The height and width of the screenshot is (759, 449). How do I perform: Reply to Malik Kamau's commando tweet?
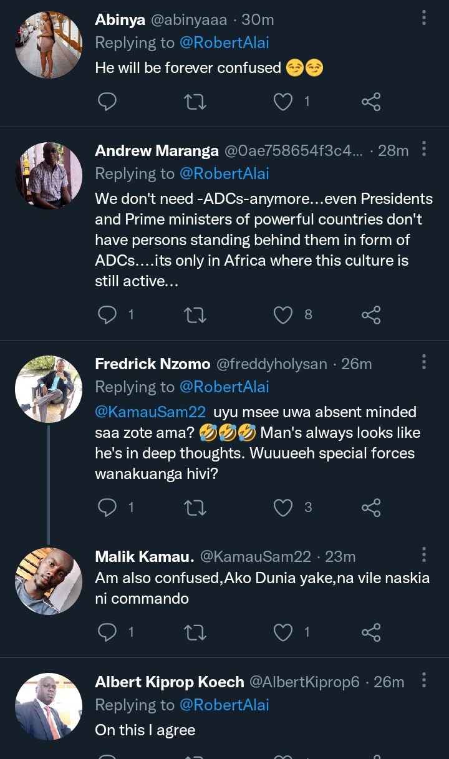[108, 633]
